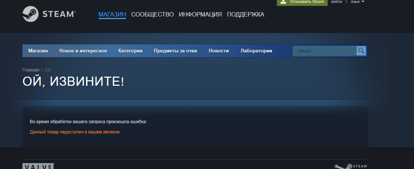The width and height of the screenshot is (414, 169).
Task: Click the войти login link
Action: (336, 1)
